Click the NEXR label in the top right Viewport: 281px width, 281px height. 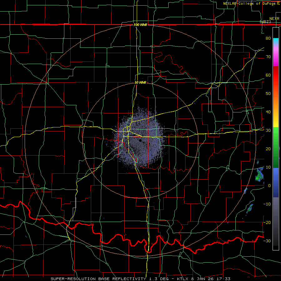tap(274, 19)
